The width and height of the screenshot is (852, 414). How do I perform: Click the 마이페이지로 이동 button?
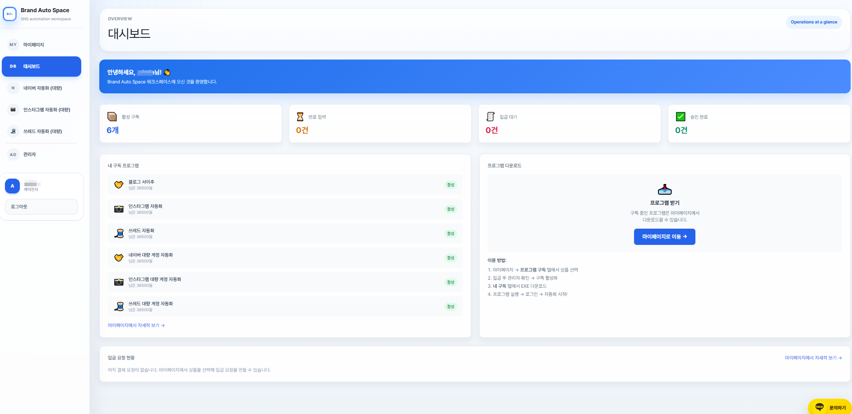click(x=665, y=237)
